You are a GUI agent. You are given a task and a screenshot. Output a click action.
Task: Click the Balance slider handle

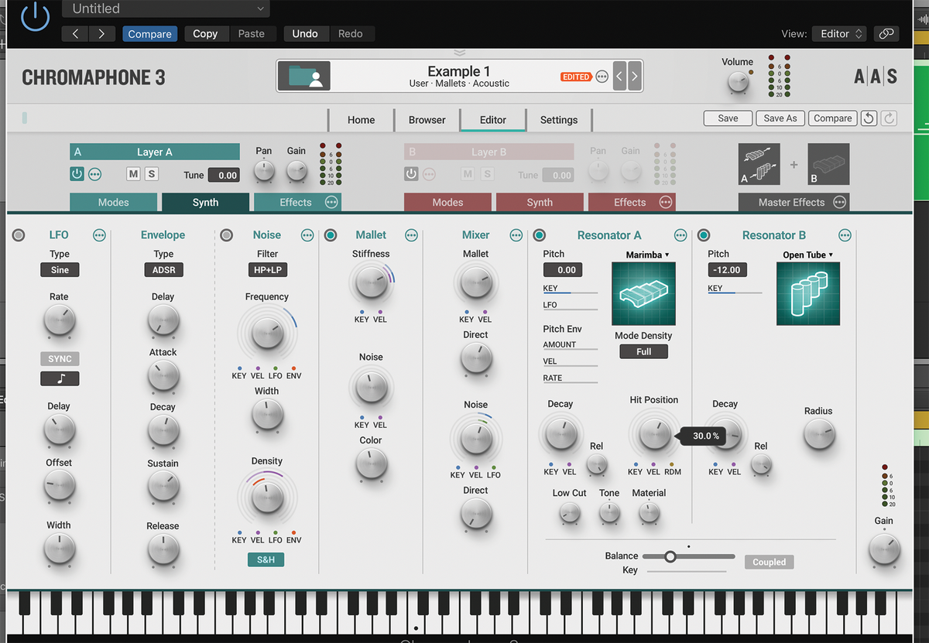(670, 556)
